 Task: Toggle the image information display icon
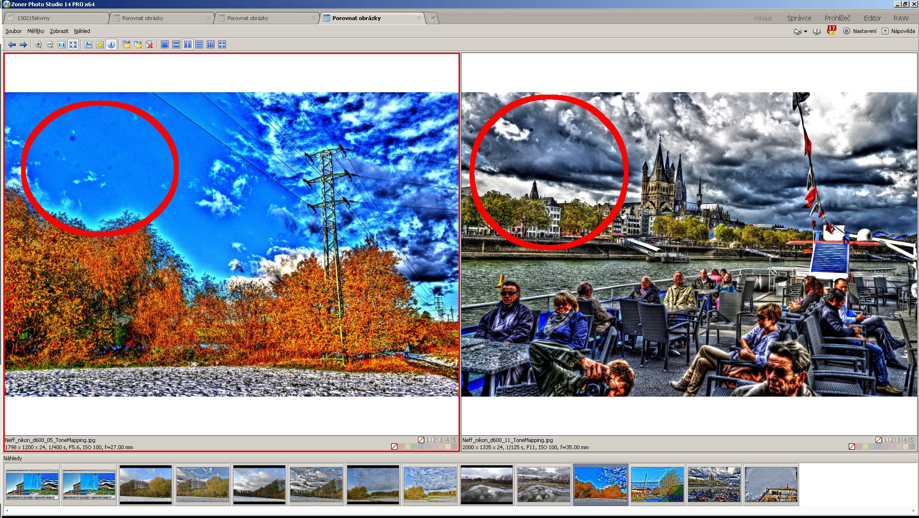(x=111, y=44)
